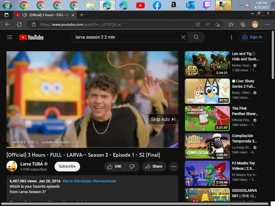Image resolution: width=275 pixels, height=206 pixels.
Task: Open the apps icon in address bar
Action: tap(198, 24)
